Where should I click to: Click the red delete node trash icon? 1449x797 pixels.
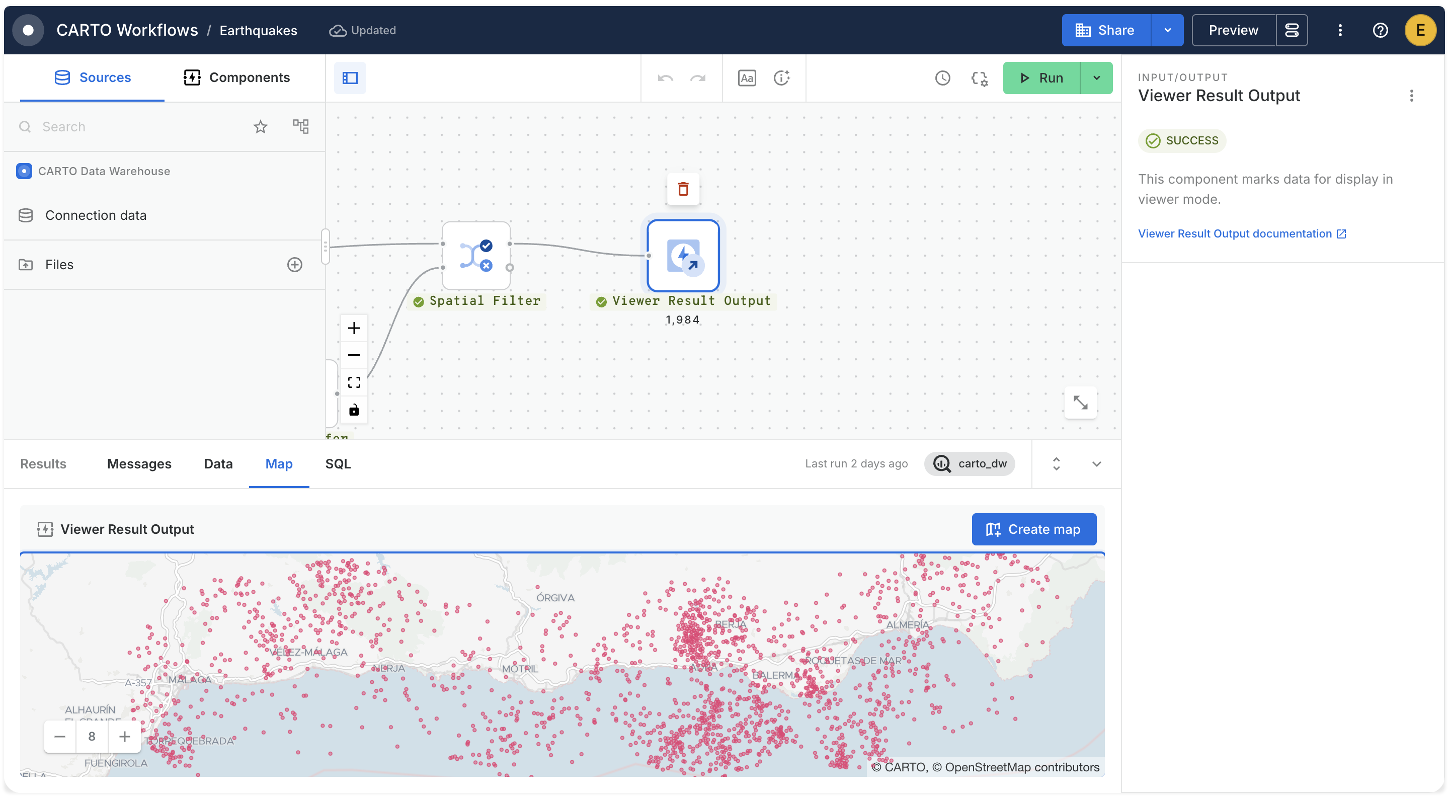pyautogui.click(x=683, y=189)
